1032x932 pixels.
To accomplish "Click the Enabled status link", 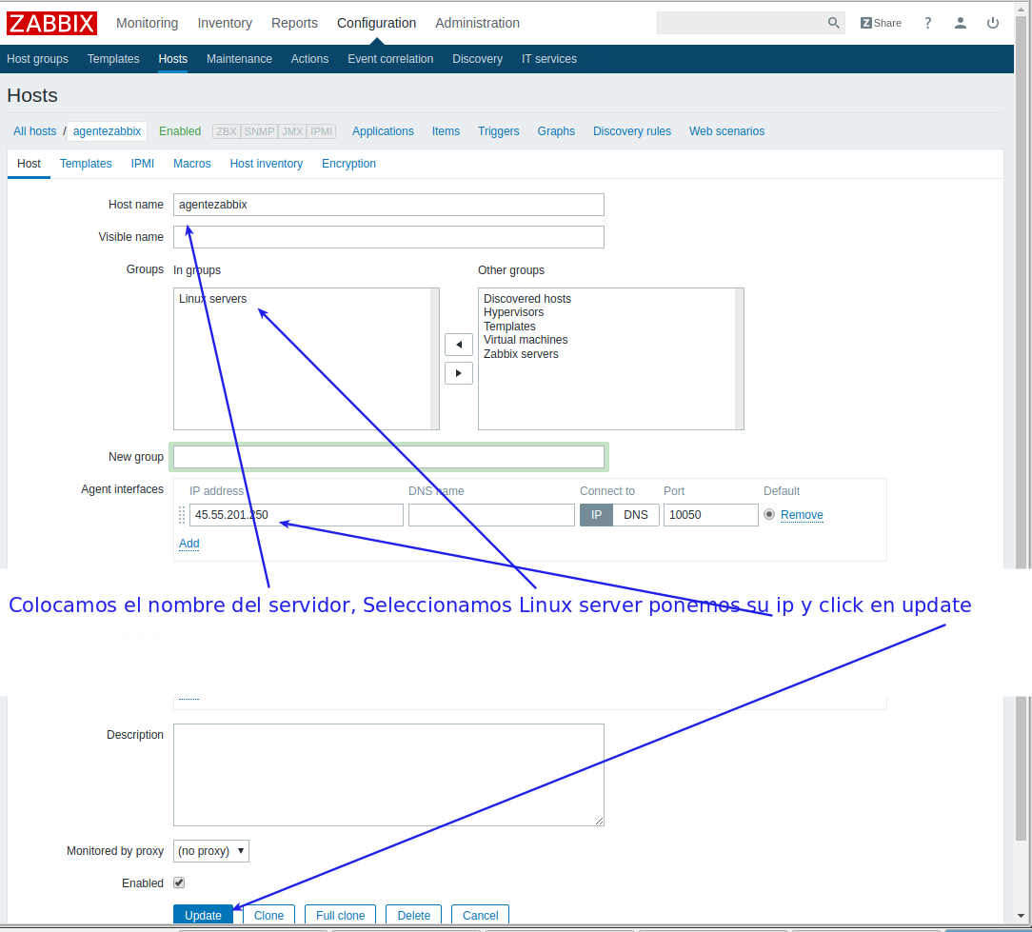I will click(180, 131).
